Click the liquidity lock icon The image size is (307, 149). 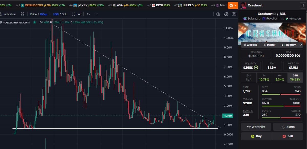(256, 68)
